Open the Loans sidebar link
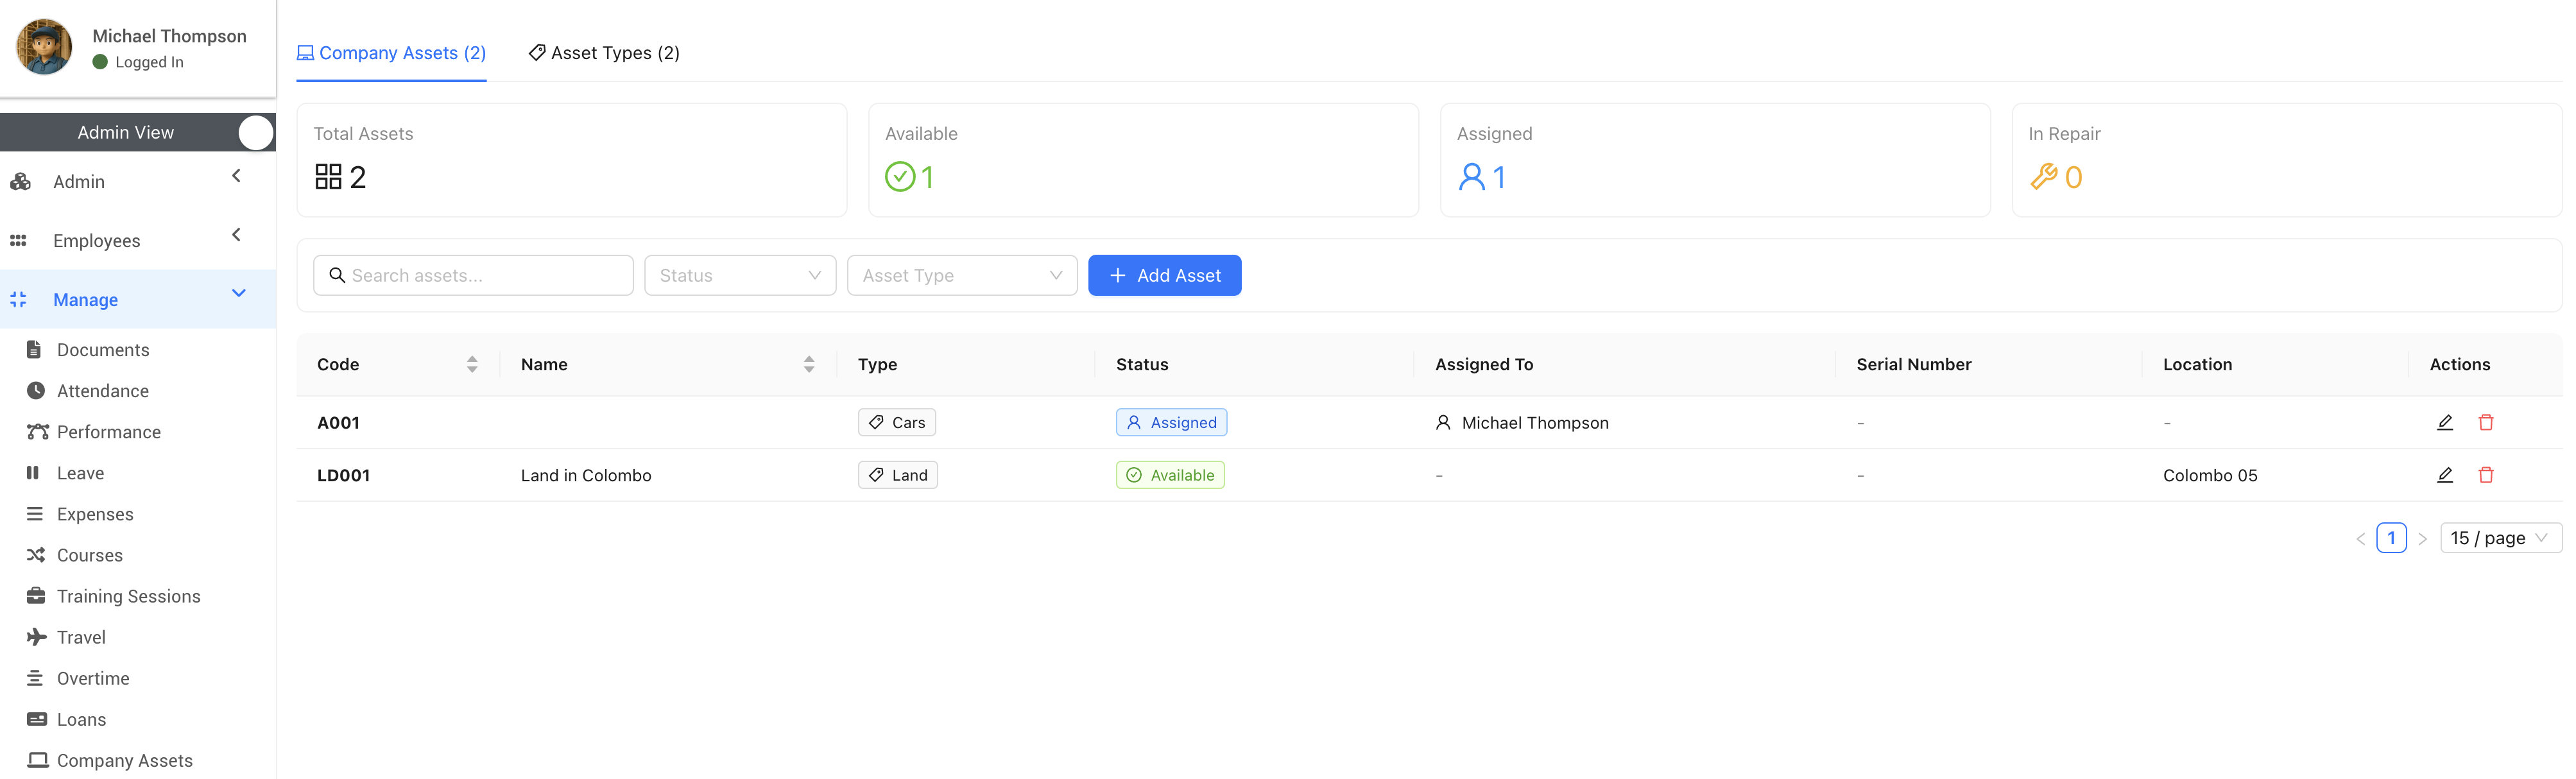Screen dimensions: 2576x779 point(81,719)
